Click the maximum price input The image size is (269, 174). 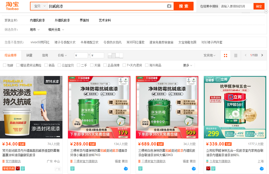tap(97, 55)
